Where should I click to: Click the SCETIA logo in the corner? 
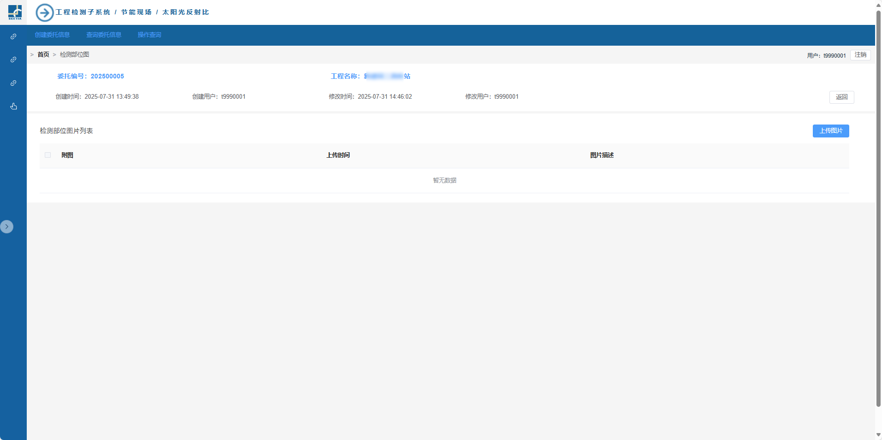(15, 12)
